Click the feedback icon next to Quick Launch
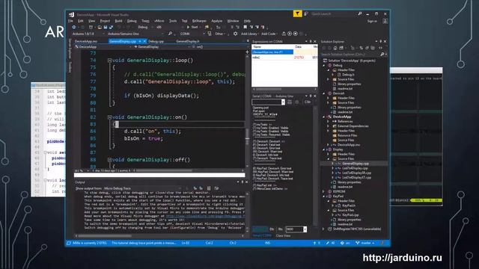Screen dimensions: 479x269 tap(306, 13)
